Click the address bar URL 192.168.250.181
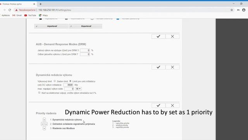Image resolution: width=248 pixels, height=140 pixels. [x=55, y=10]
